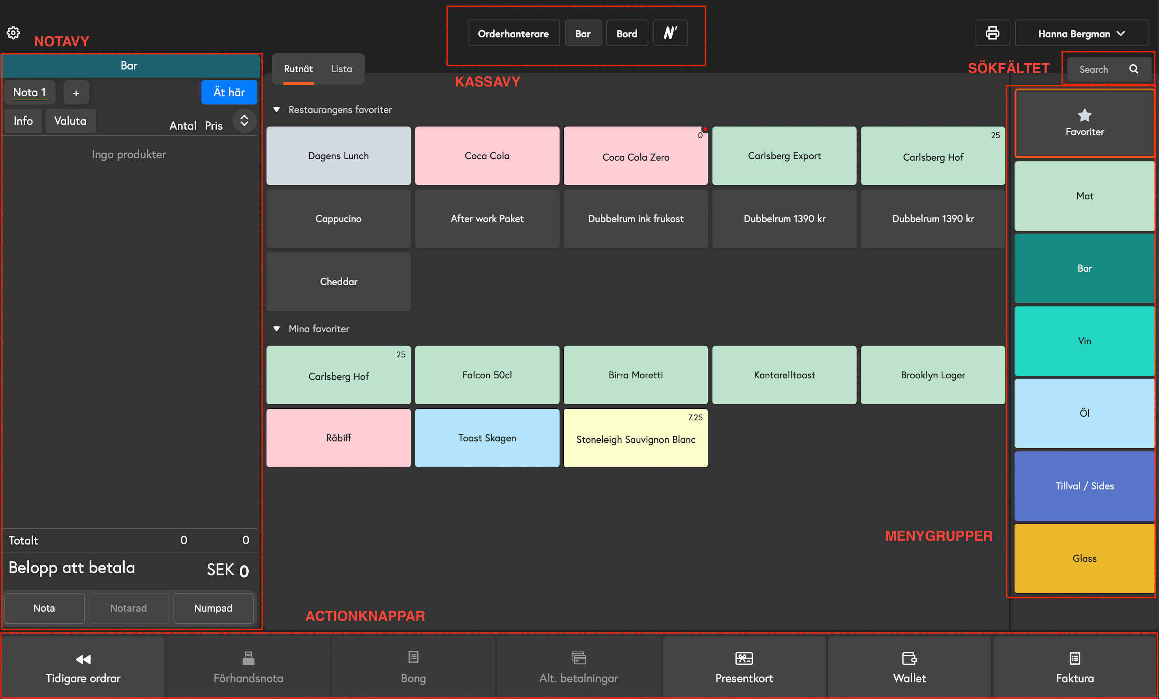This screenshot has width=1159, height=699.
Task: Open Tidigare ordrar with rewind icon
Action: coord(83,667)
